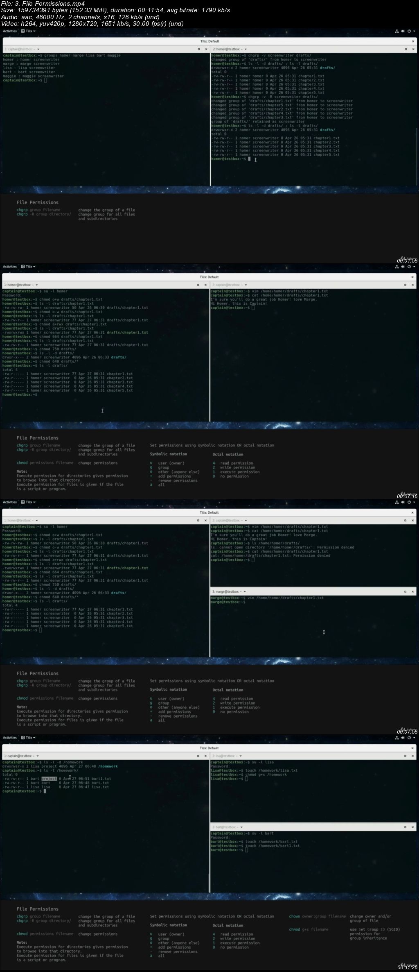This screenshot has height=972, width=419.
Task: Click Activities in the 00:11:28 frame top bar
Action: (x=10, y=738)
